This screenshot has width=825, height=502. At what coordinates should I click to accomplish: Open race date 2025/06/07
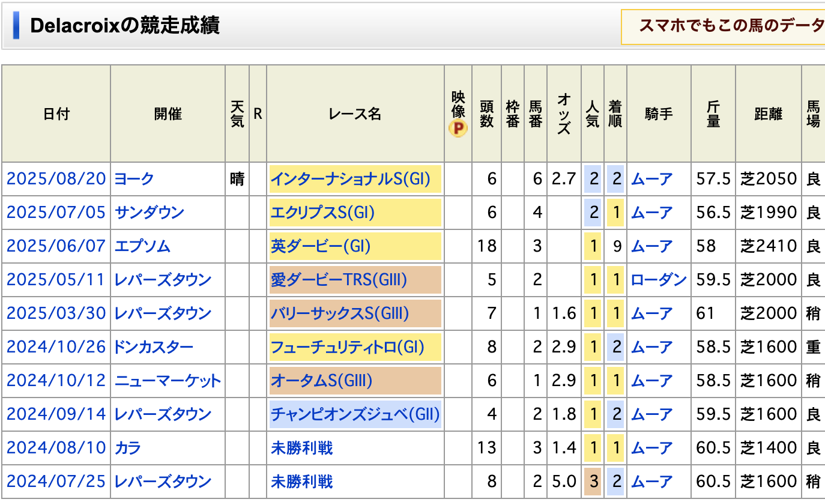click(56, 246)
